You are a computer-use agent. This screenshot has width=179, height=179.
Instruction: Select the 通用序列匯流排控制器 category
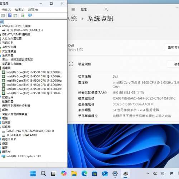click(16, 106)
